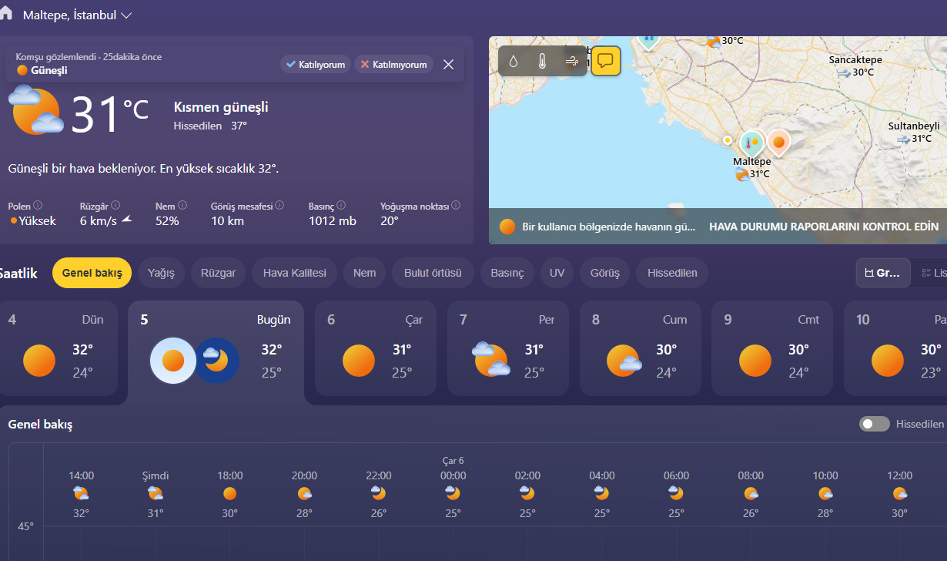
Task: Go to the home icon
Action: point(6,14)
